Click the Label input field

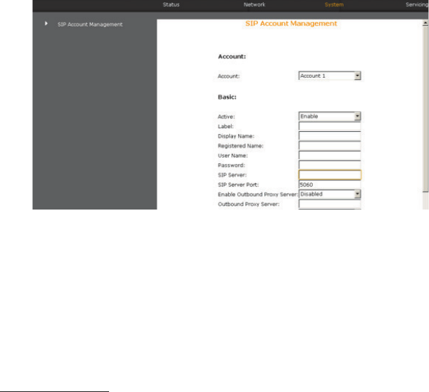point(330,126)
